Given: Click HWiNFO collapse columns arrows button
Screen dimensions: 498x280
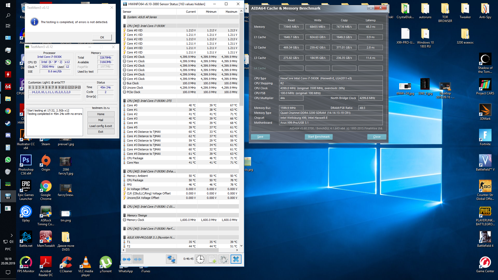Looking at the screenshot, I should (x=138, y=259).
